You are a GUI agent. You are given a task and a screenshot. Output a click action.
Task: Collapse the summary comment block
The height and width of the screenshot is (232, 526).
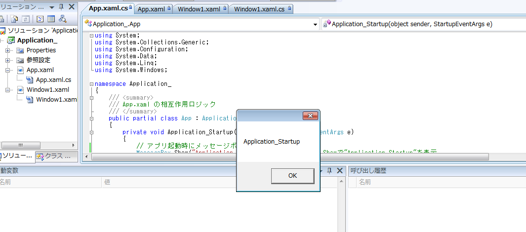(91, 98)
